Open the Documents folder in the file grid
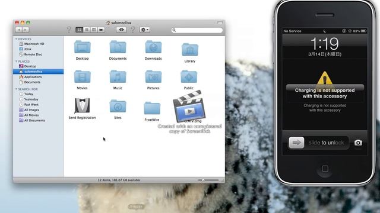 click(118, 47)
